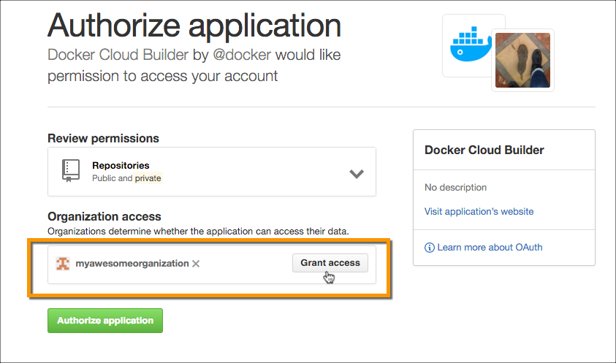Click the X beside myawesomeorganization
616x363 pixels.
pos(196,264)
